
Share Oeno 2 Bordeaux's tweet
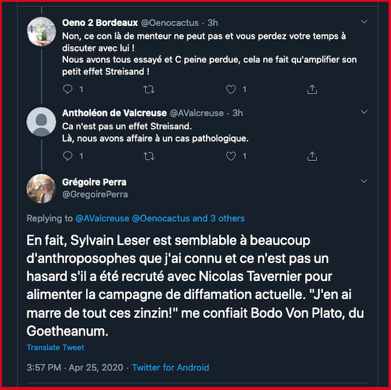coord(312,90)
